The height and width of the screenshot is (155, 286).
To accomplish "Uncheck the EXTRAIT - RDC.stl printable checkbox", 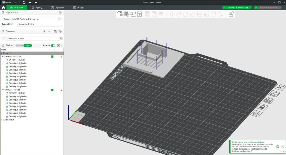I will [x=52, y=57].
